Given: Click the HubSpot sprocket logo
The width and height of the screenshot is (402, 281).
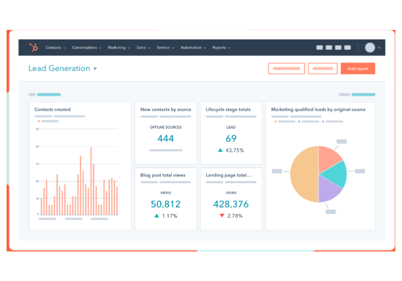Looking at the screenshot, I should 33,48.
